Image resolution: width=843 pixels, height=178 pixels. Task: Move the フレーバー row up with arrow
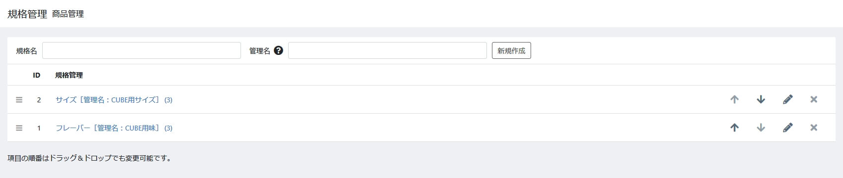[734, 128]
